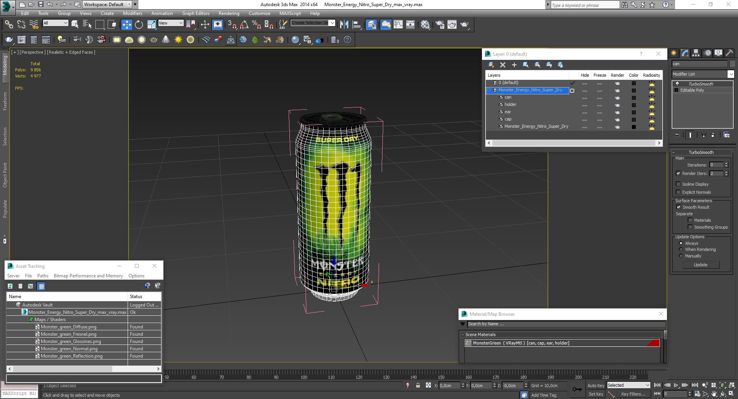
Task: Click the Key Filters button
Action: pos(633,394)
